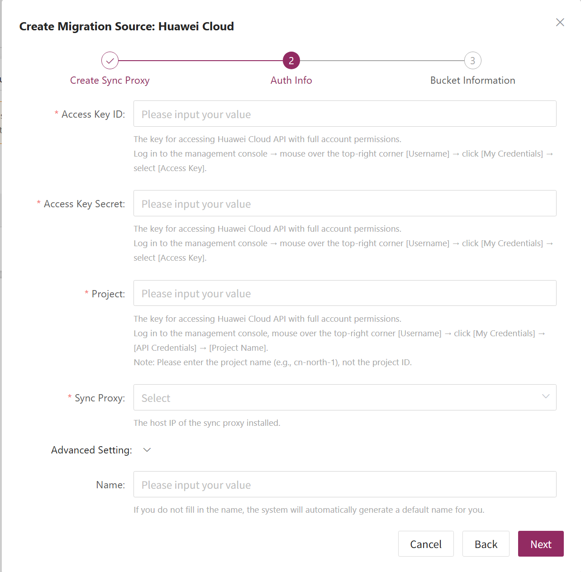
Task: Click the Sync Proxy dropdown arrow
Action: point(546,396)
